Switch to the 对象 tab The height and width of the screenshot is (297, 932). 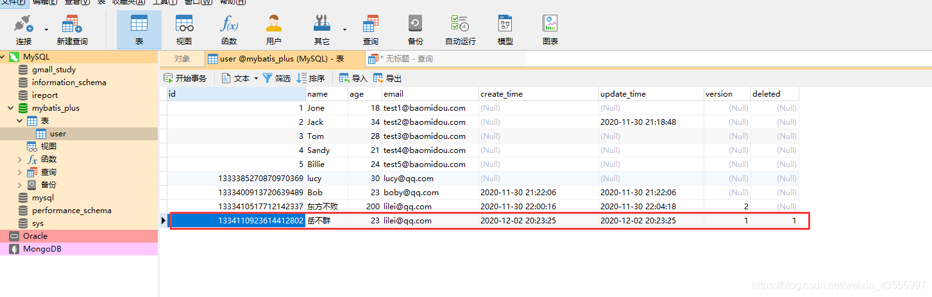[182, 58]
